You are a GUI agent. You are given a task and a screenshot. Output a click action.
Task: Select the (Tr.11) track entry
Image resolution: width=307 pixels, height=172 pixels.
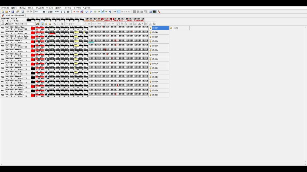point(159,59)
